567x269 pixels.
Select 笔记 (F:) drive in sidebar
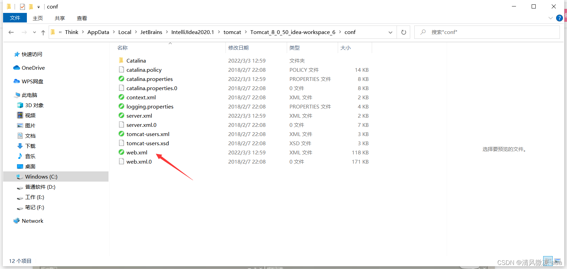pos(35,207)
